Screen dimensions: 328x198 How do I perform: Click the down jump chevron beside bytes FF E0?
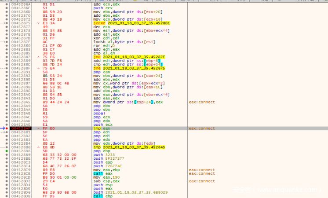[x=38, y=128]
